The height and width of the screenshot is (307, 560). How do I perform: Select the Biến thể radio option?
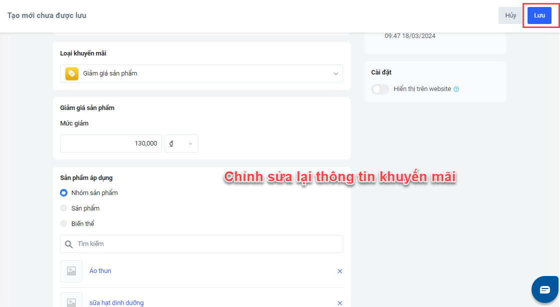pyautogui.click(x=63, y=223)
